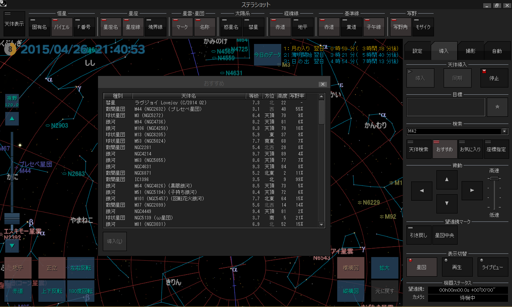Nudge the telescope right with the ▶ arrow
The width and height of the screenshot is (512, 307).
[472, 191]
